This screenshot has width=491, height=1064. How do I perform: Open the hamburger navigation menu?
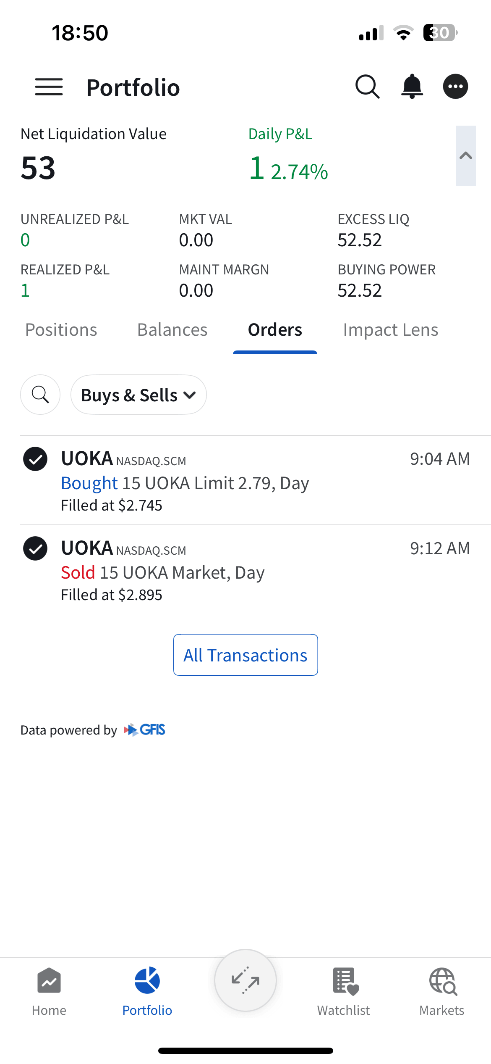[49, 87]
